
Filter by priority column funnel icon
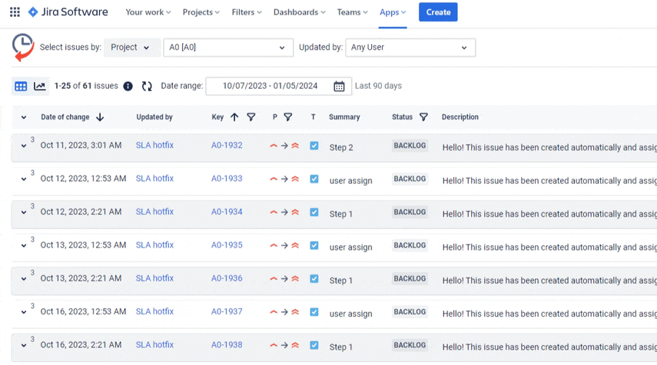pos(288,117)
